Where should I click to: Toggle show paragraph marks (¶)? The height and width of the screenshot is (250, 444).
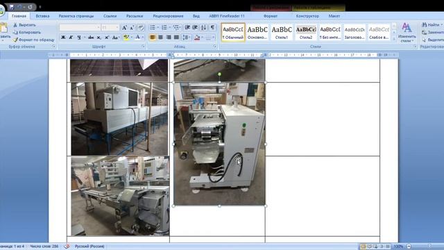212,28
